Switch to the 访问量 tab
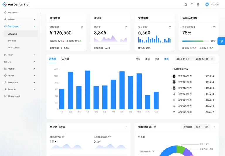 (x=65, y=59)
